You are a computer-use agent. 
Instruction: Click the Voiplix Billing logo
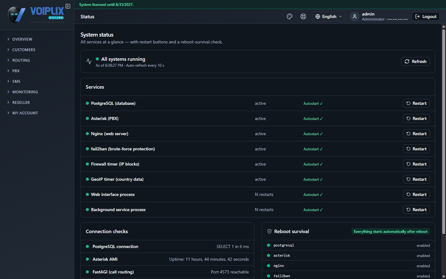point(36,15)
